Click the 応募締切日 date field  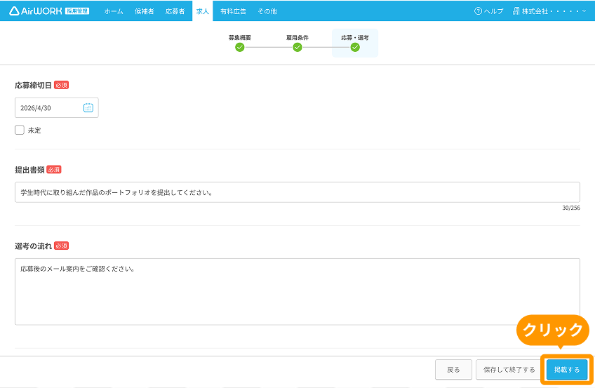click(x=57, y=108)
